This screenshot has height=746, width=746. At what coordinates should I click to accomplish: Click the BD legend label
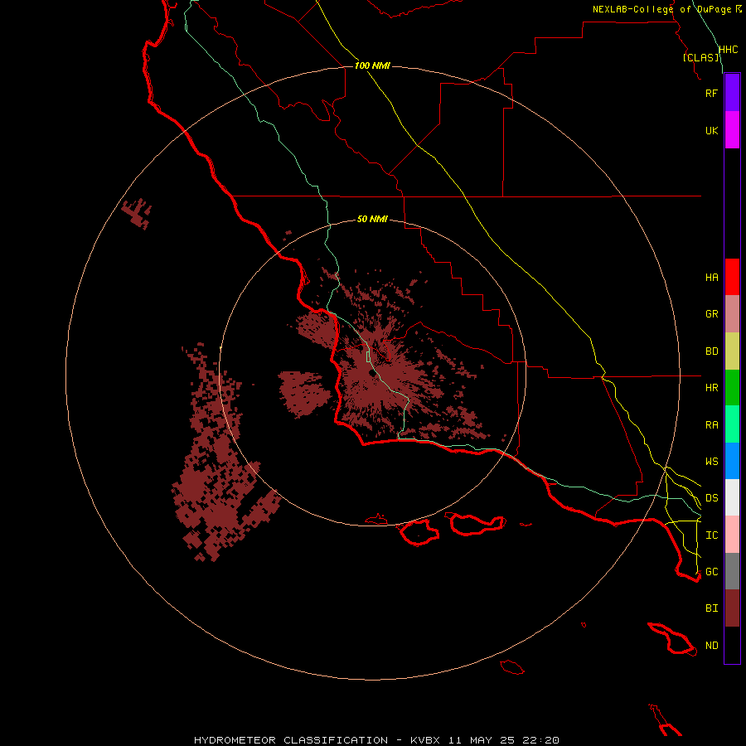coord(711,351)
